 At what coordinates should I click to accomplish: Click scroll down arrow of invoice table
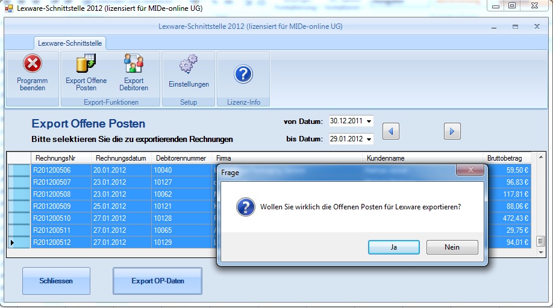(x=541, y=253)
